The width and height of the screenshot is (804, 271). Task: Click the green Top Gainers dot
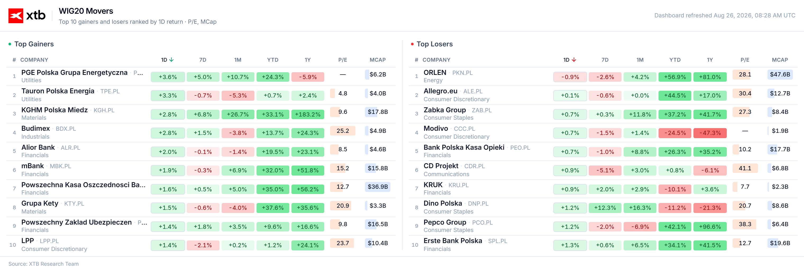click(10, 44)
